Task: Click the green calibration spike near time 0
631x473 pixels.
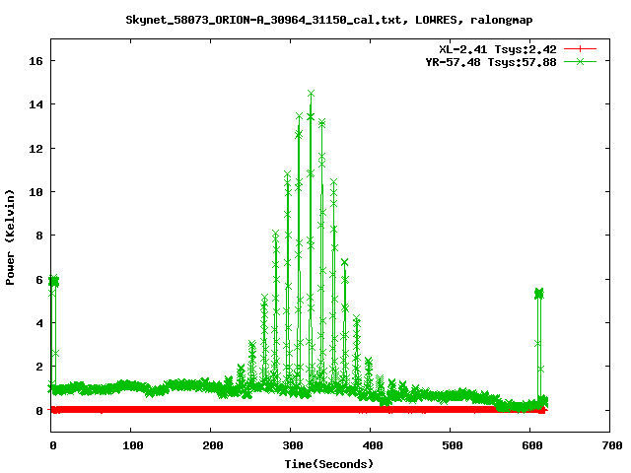Action: tap(53, 282)
